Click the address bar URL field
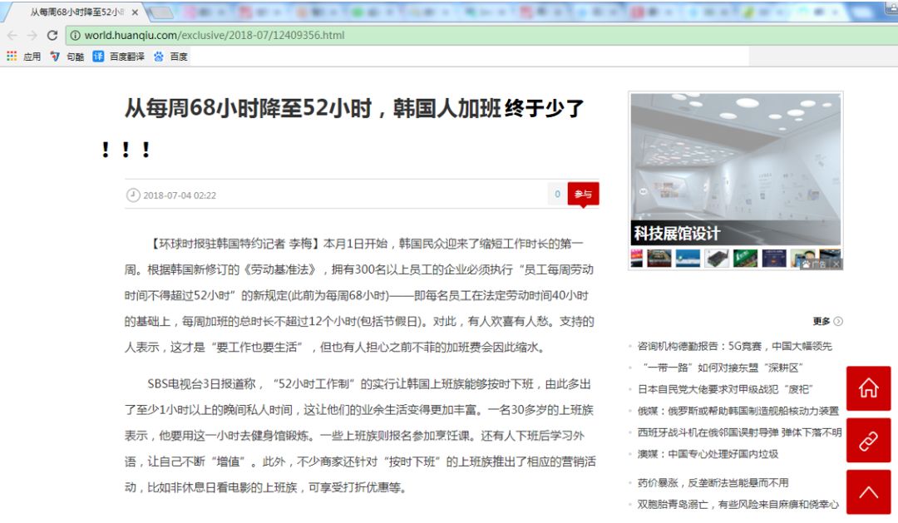 click(x=416, y=36)
